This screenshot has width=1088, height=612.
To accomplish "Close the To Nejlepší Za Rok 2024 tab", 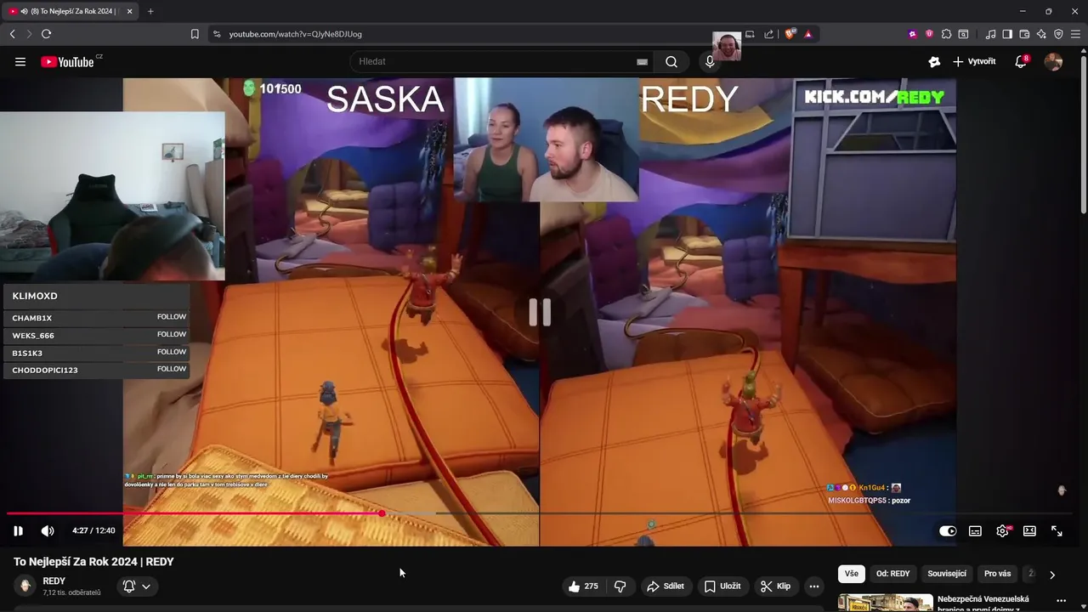I will [129, 11].
